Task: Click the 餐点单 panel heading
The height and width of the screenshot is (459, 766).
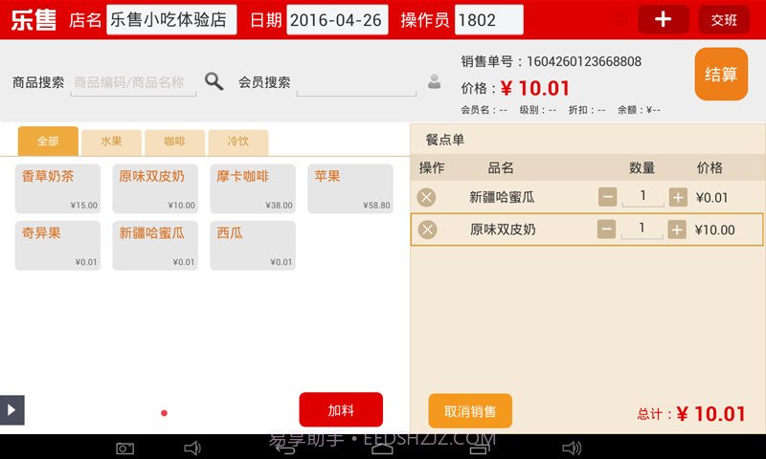Action: [x=444, y=140]
